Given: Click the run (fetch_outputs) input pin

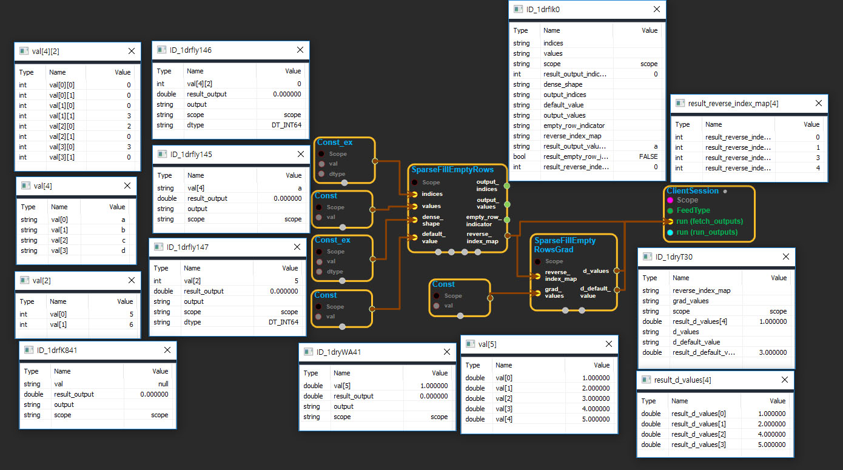Looking at the screenshot, I should pyautogui.click(x=670, y=221).
